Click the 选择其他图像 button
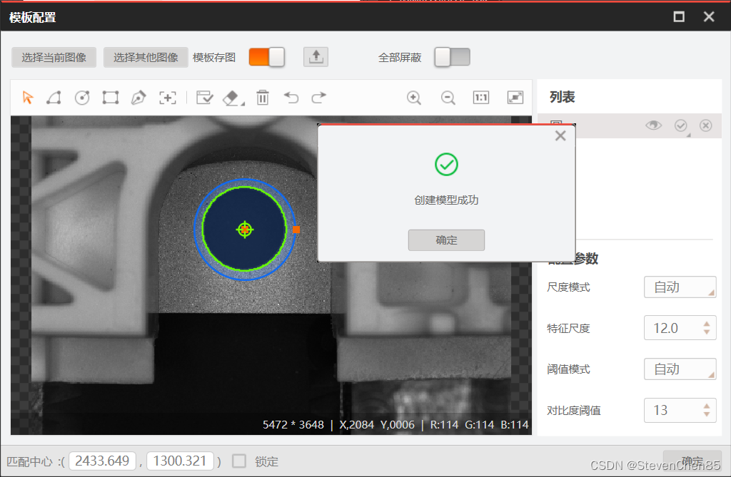Viewport: 731px width, 477px height. click(146, 57)
